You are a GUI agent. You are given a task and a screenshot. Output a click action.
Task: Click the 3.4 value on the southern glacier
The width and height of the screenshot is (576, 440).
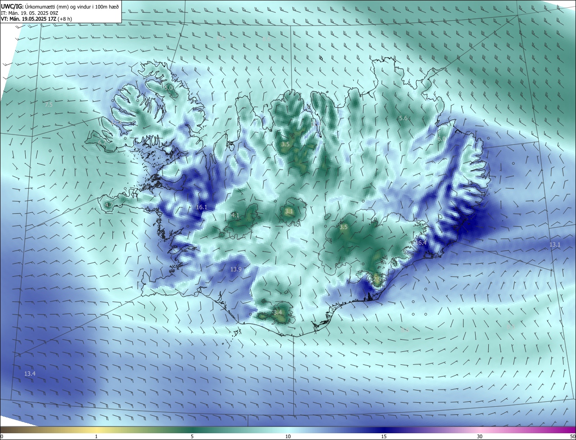click(x=277, y=312)
